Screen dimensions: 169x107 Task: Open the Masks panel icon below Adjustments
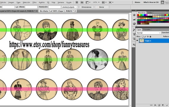(134, 19)
